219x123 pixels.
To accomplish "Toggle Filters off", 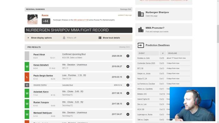I will pyautogui.click(x=72, y=38).
